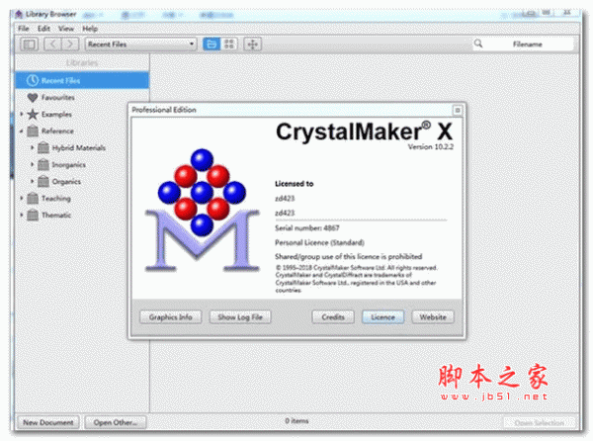Click the "0 items" status text
Viewport: 593px width, 441px height.
point(296,420)
